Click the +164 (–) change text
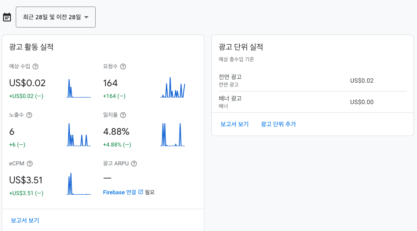The image size is (417, 231). click(x=114, y=96)
